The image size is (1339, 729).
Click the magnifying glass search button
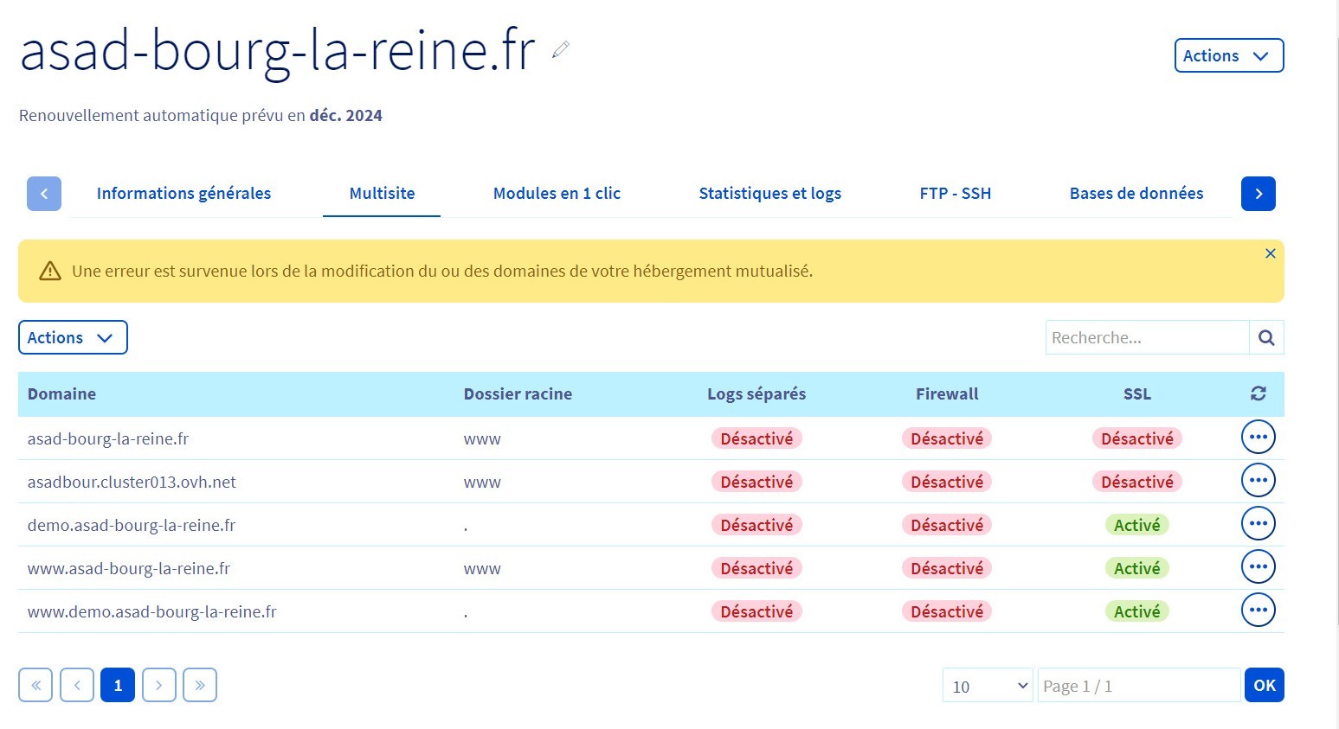[x=1265, y=338]
